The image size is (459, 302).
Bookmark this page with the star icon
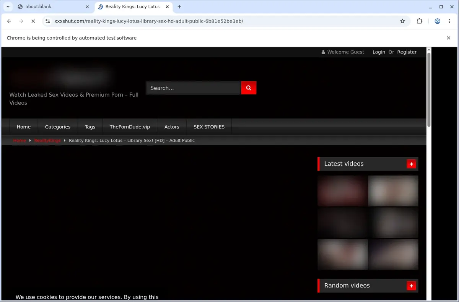click(402, 21)
